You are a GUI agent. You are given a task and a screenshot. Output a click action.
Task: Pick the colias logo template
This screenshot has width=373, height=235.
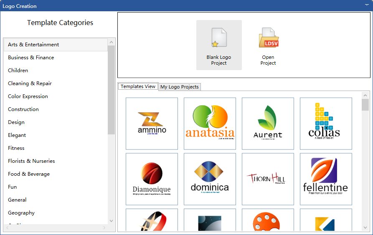coord(326,124)
